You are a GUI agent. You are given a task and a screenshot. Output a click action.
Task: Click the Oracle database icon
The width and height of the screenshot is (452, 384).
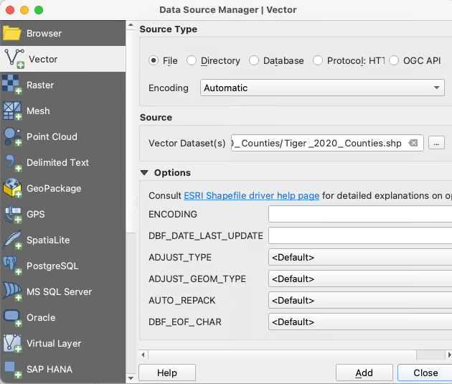[x=12, y=317]
